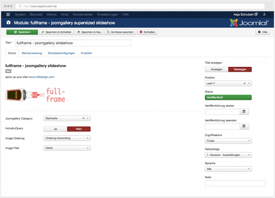Click the Joomla! logo in the header
This screenshot has height=198, width=275.
point(249,23)
